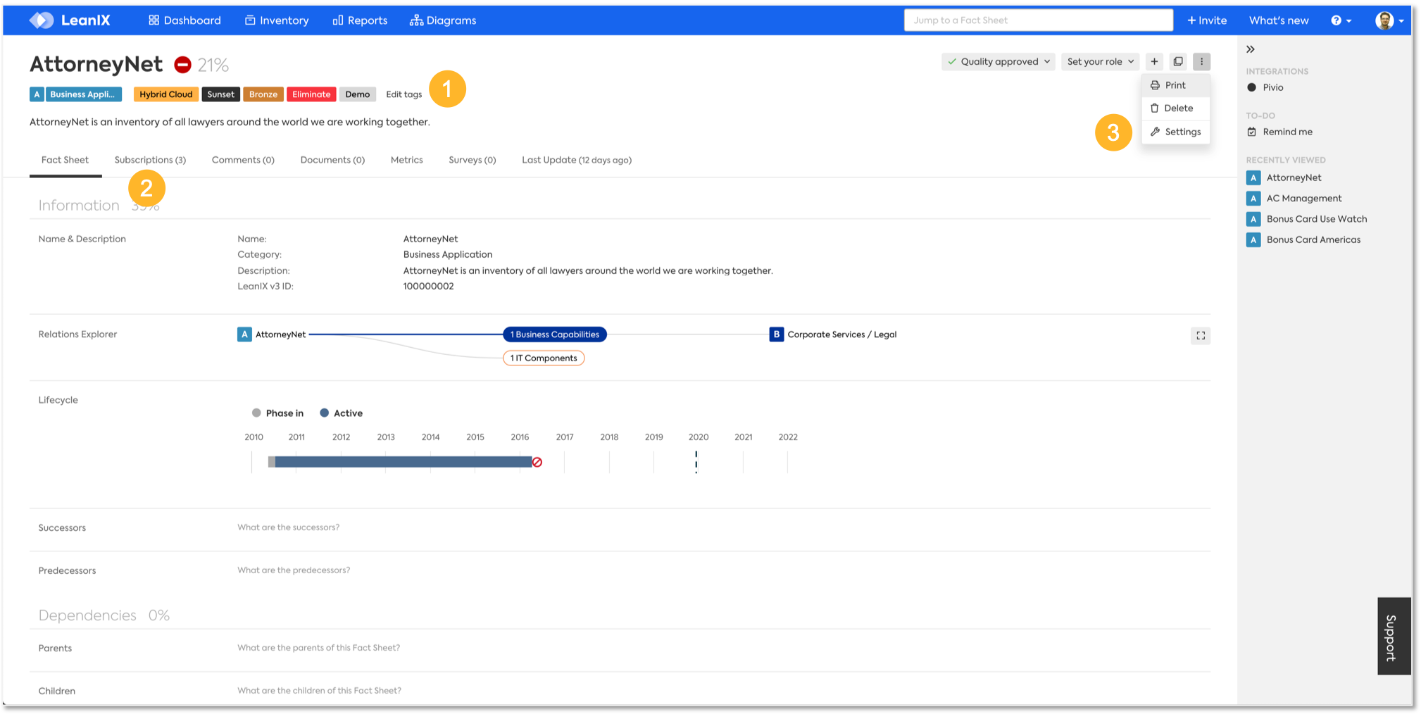
Task: Click the Demo tag
Action: (358, 94)
